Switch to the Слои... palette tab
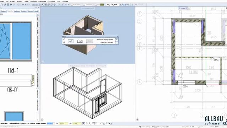The width and height of the screenshot is (227, 128). (30, 11)
